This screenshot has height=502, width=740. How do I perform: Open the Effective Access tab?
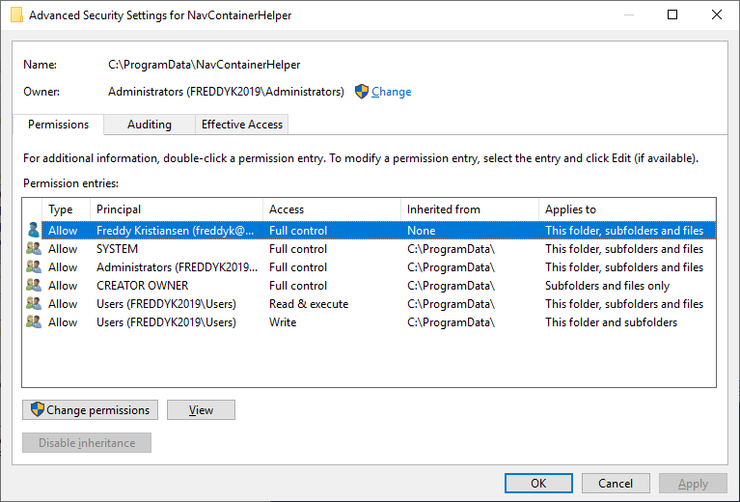pyautogui.click(x=241, y=125)
